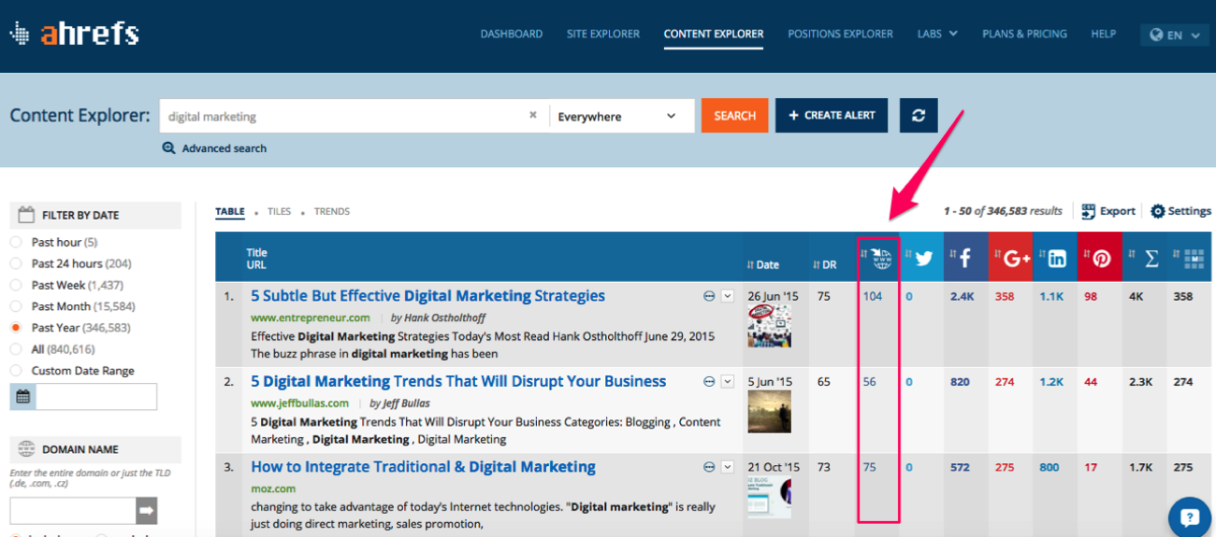The width and height of the screenshot is (1216, 537).
Task: Click the Filter by Date calendar icon
Action: [26, 215]
